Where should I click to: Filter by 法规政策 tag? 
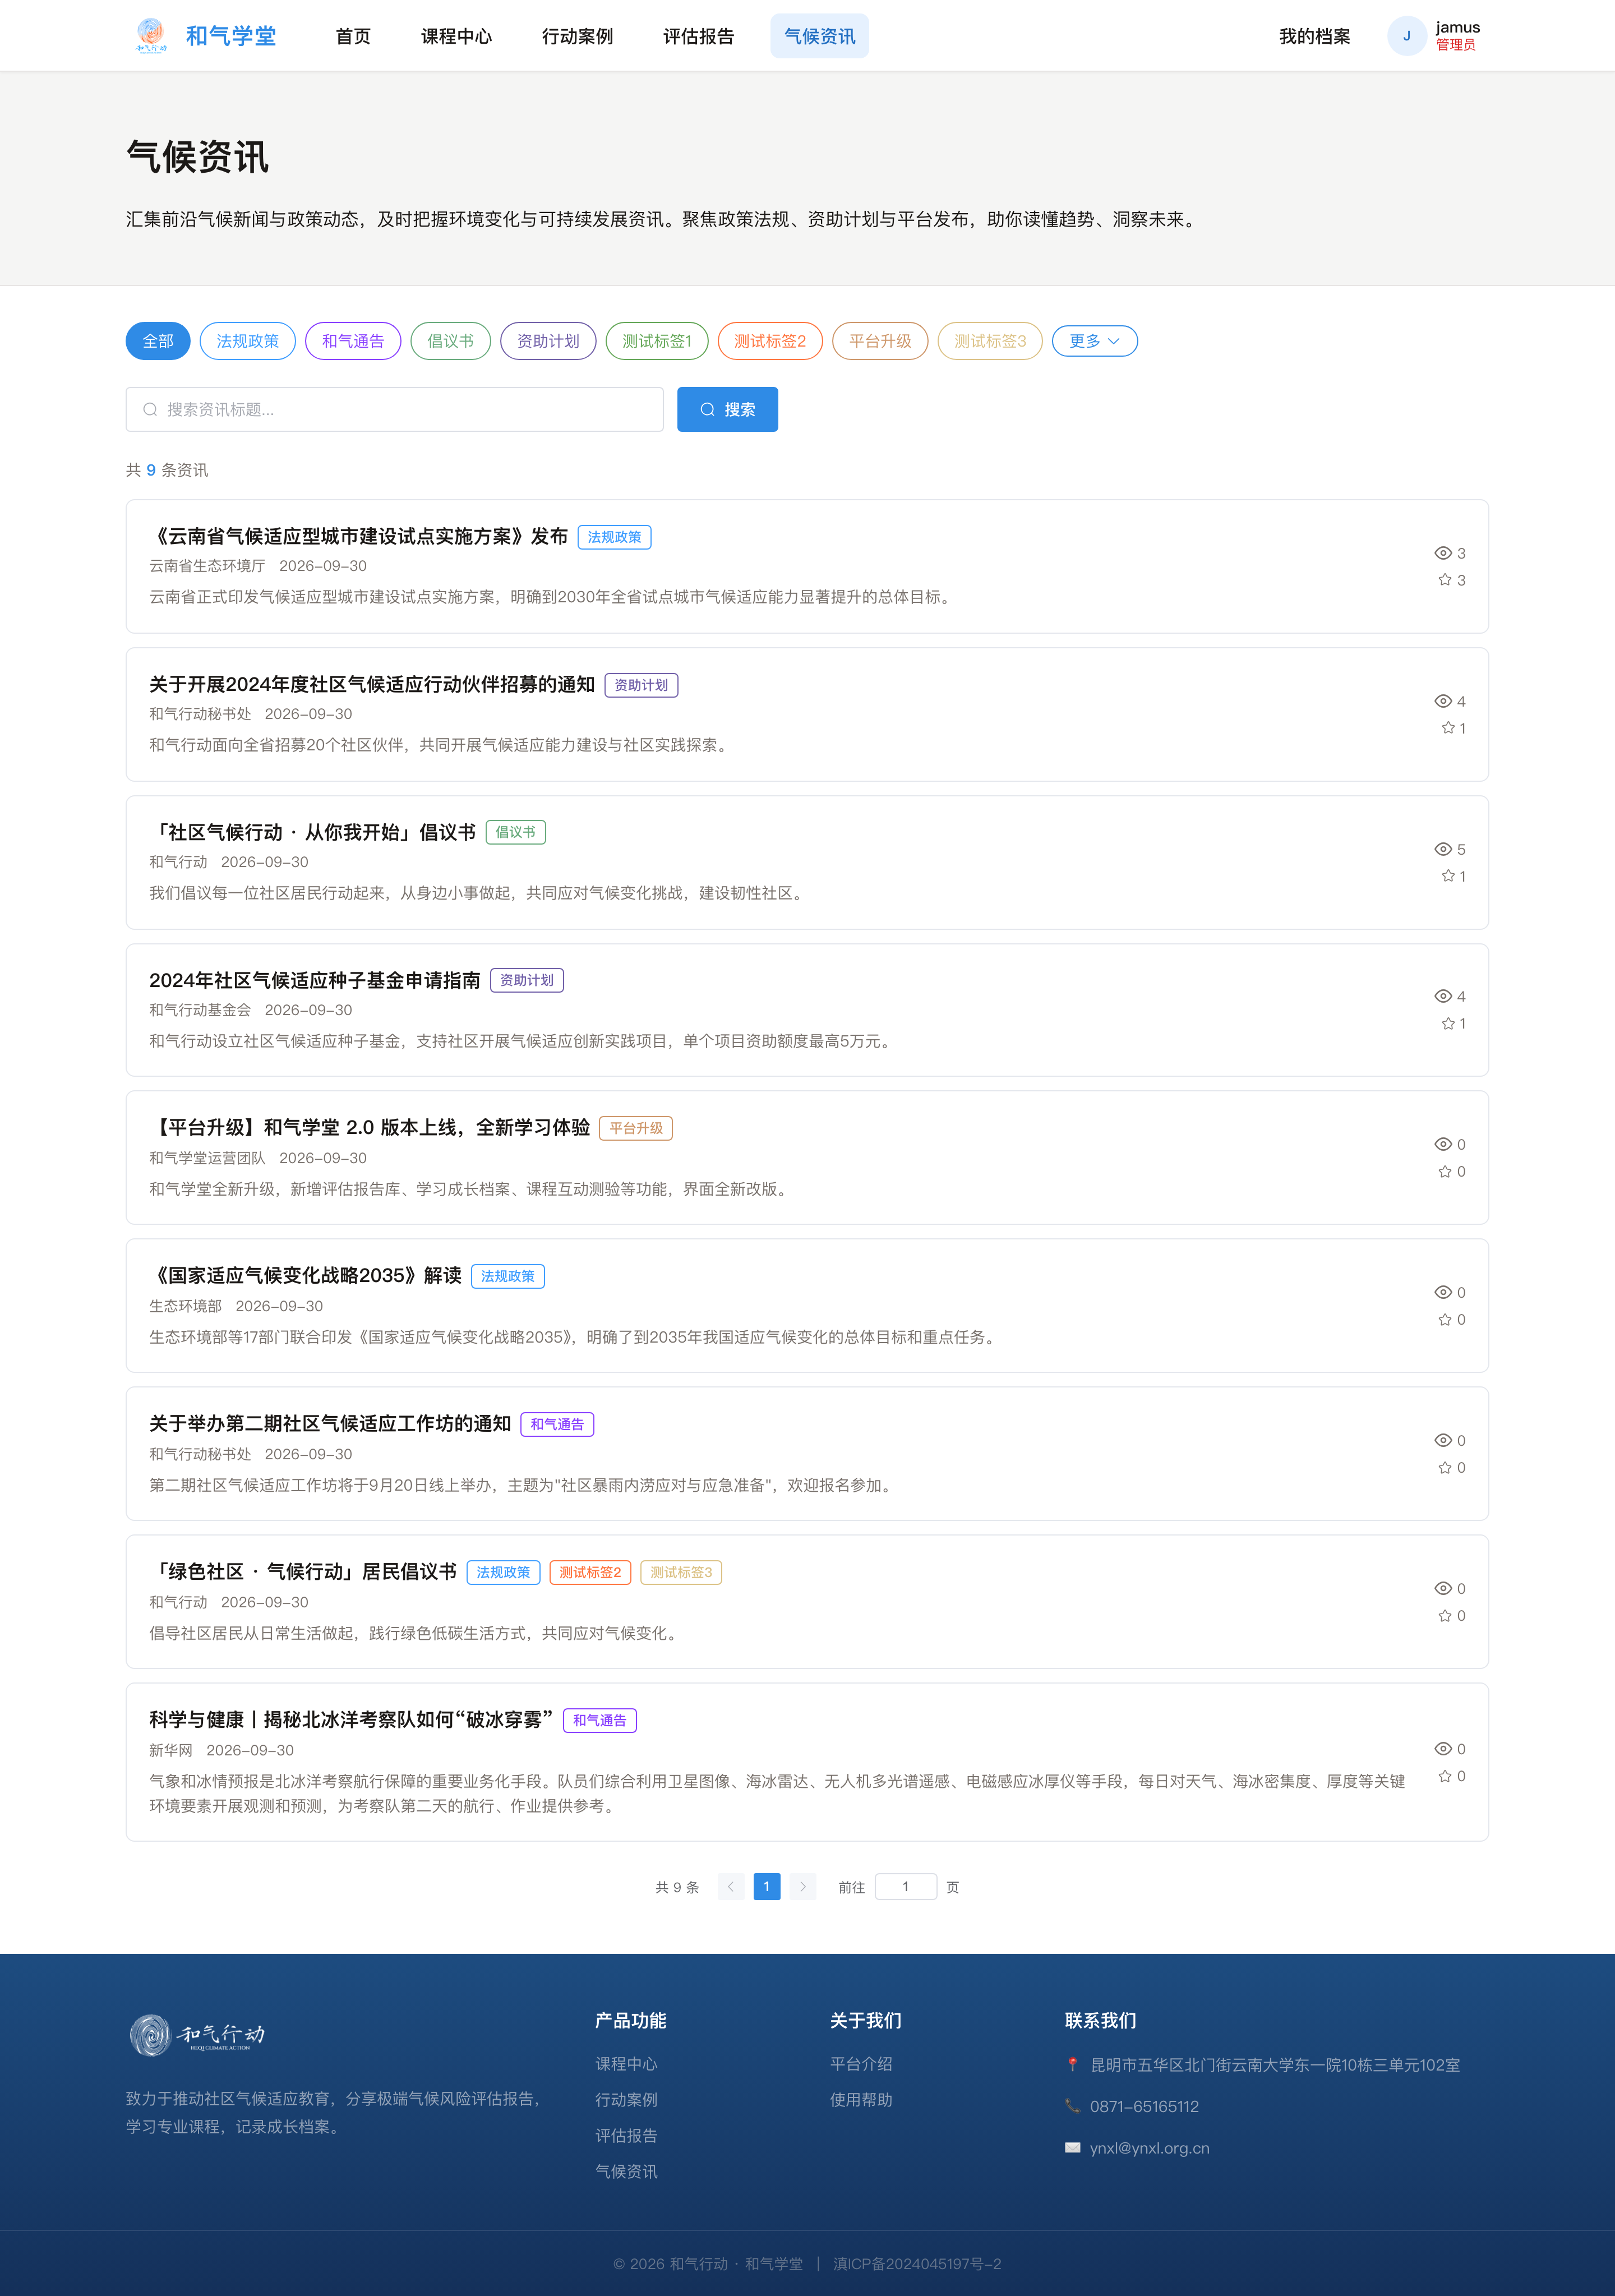[x=248, y=341]
